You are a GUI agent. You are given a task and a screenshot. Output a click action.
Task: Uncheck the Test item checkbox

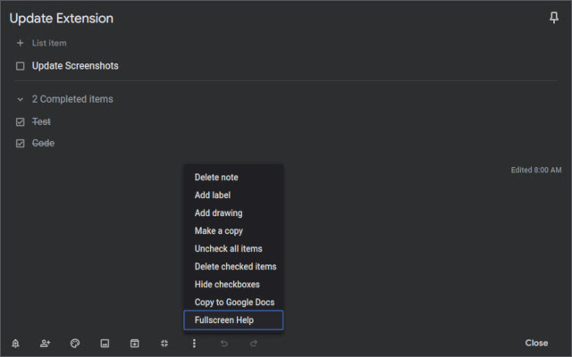[x=21, y=121]
